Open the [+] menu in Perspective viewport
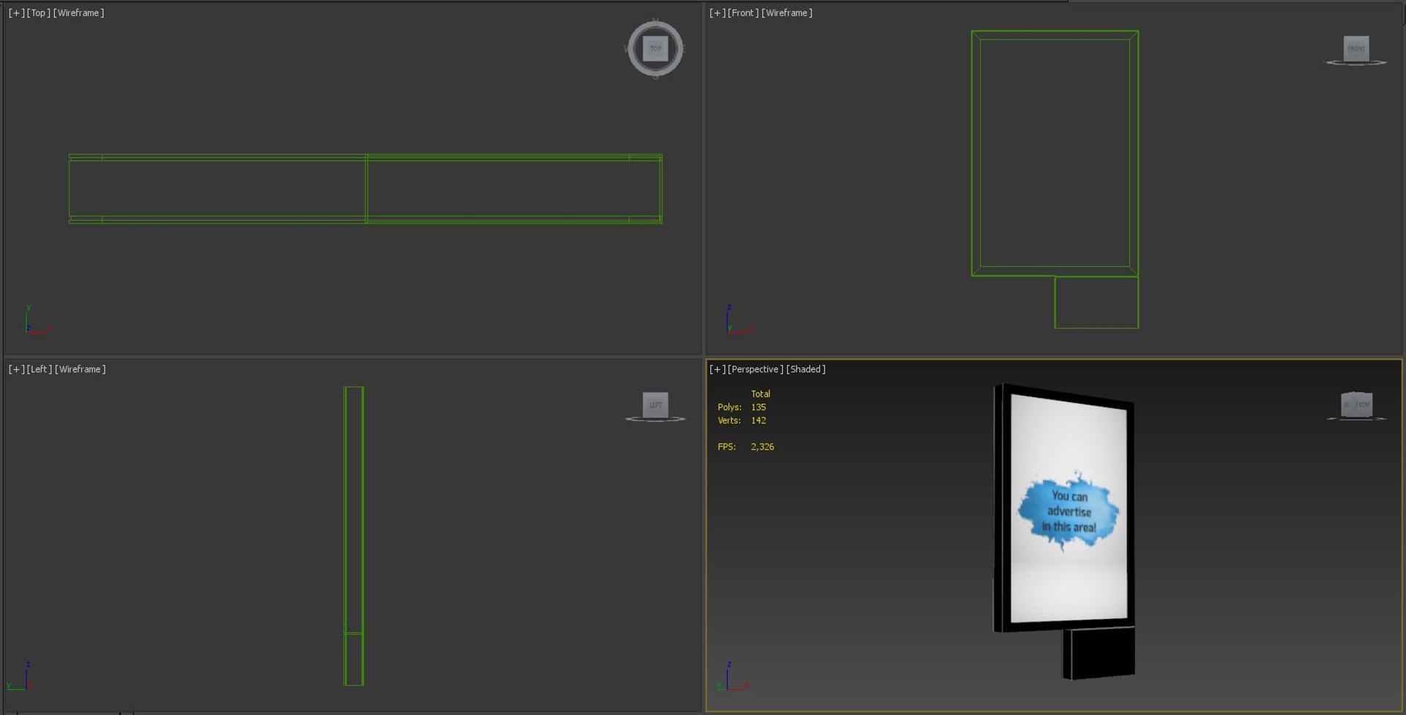 718,369
